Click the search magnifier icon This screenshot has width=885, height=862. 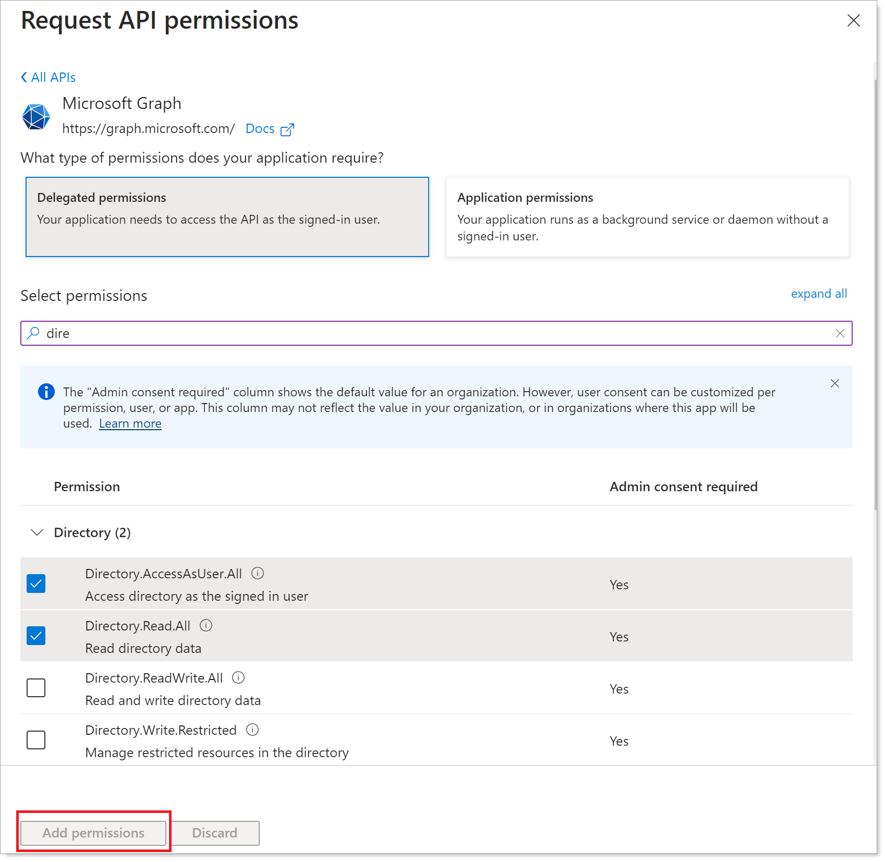(33, 333)
